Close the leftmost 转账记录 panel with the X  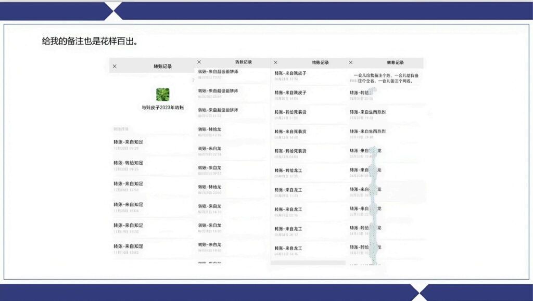click(x=115, y=67)
